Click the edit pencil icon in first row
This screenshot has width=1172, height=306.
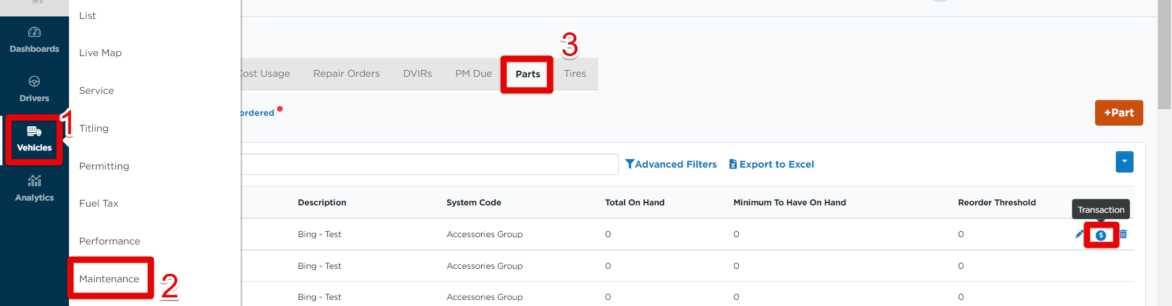click(1079, 234)
